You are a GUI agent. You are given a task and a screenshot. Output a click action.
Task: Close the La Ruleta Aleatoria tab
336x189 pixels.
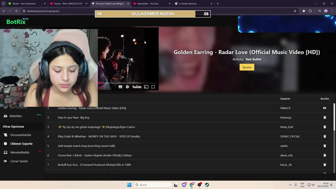(211, 4)
